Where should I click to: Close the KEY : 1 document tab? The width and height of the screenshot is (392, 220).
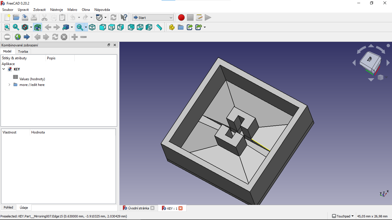[181, 208]
